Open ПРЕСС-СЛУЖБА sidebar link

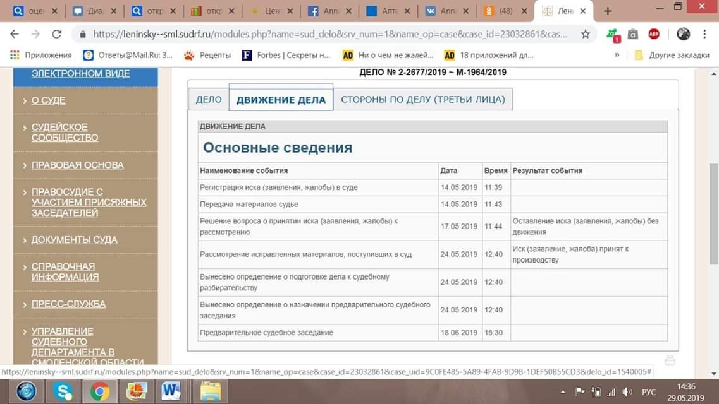pyautogui.click(x=68, y=304)
